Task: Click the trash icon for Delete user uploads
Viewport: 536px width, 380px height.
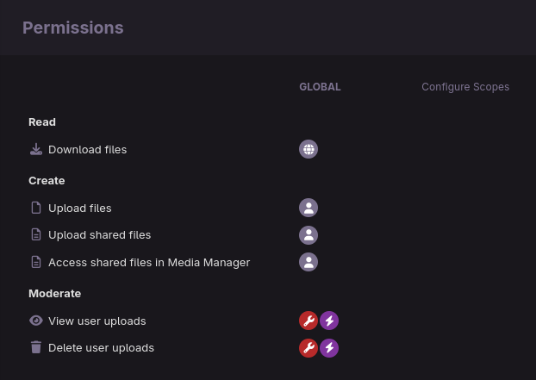Action: click(36, 348)
